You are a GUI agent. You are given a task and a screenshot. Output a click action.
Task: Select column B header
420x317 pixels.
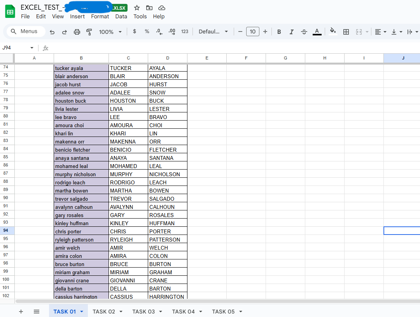pos(81,58)
